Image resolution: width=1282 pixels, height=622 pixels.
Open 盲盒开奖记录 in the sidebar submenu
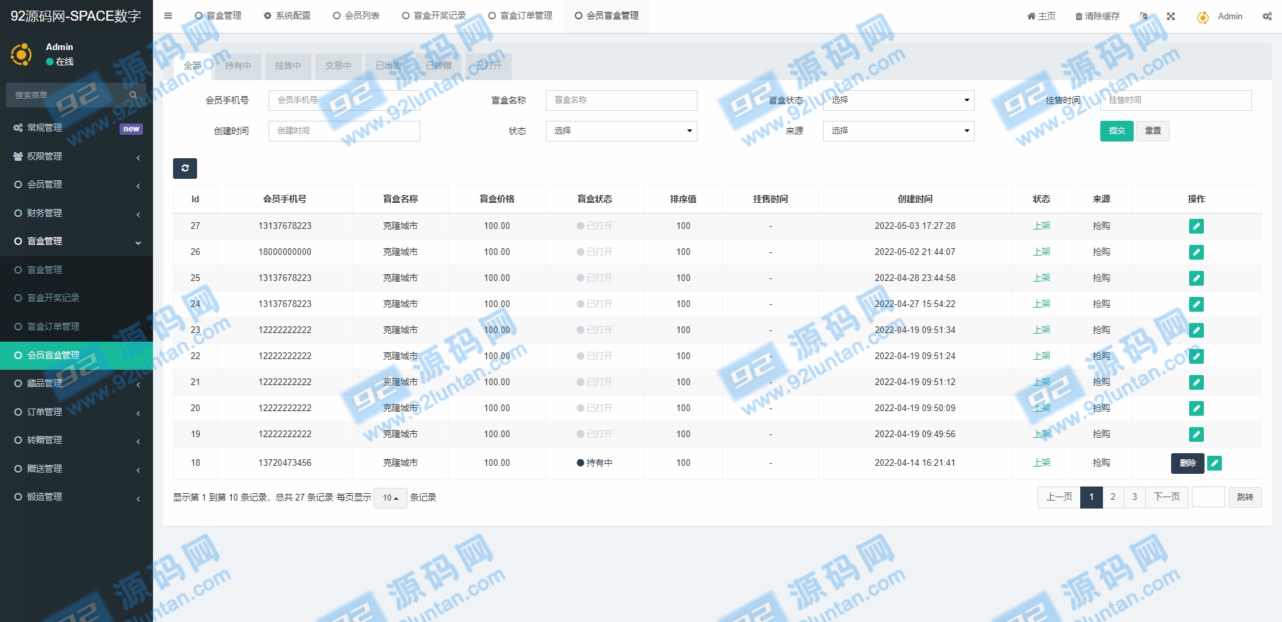(76, 298)
